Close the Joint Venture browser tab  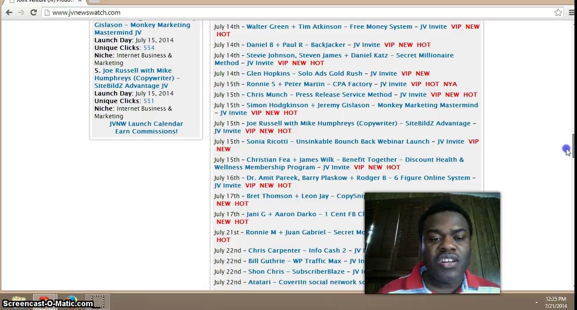pos(80,1)
